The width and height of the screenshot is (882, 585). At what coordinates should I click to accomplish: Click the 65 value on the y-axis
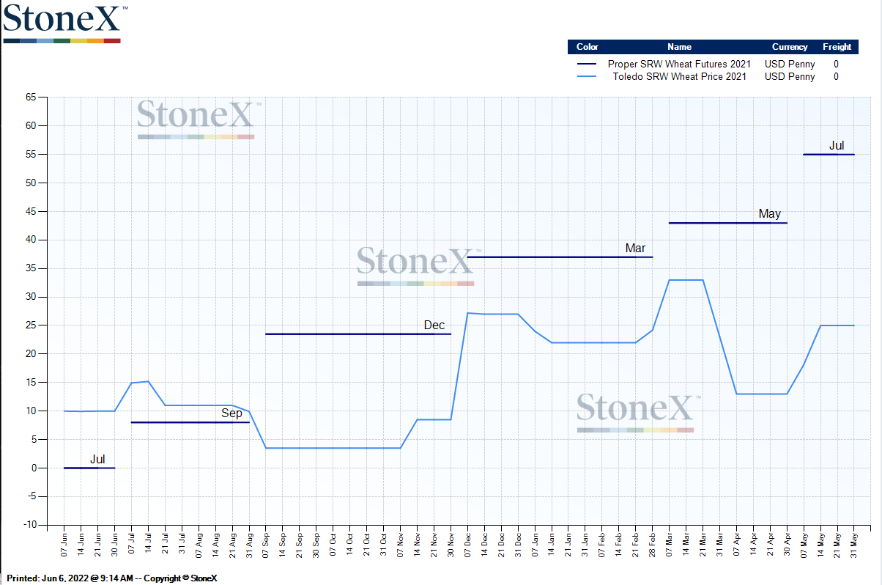click(x=31, y=97)
